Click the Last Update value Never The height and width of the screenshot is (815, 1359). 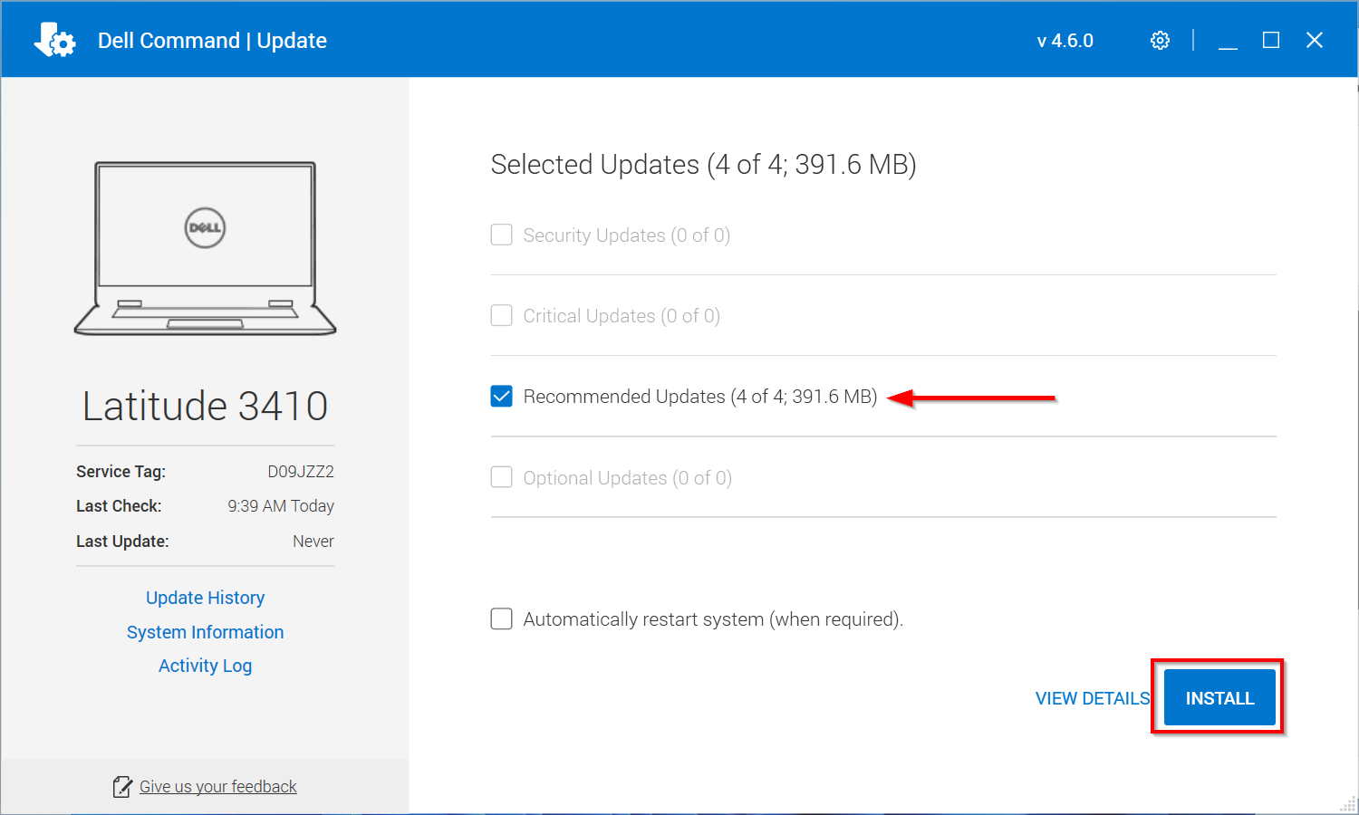tap(313, 542)
